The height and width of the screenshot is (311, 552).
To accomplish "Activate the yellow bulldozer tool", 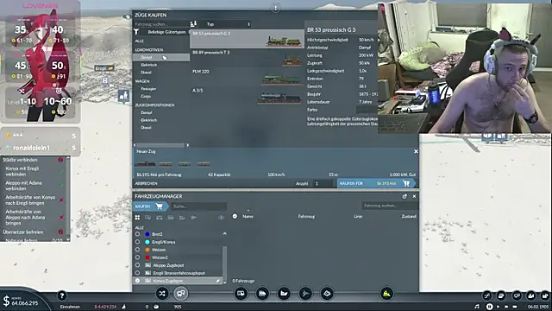I will 386,294.
